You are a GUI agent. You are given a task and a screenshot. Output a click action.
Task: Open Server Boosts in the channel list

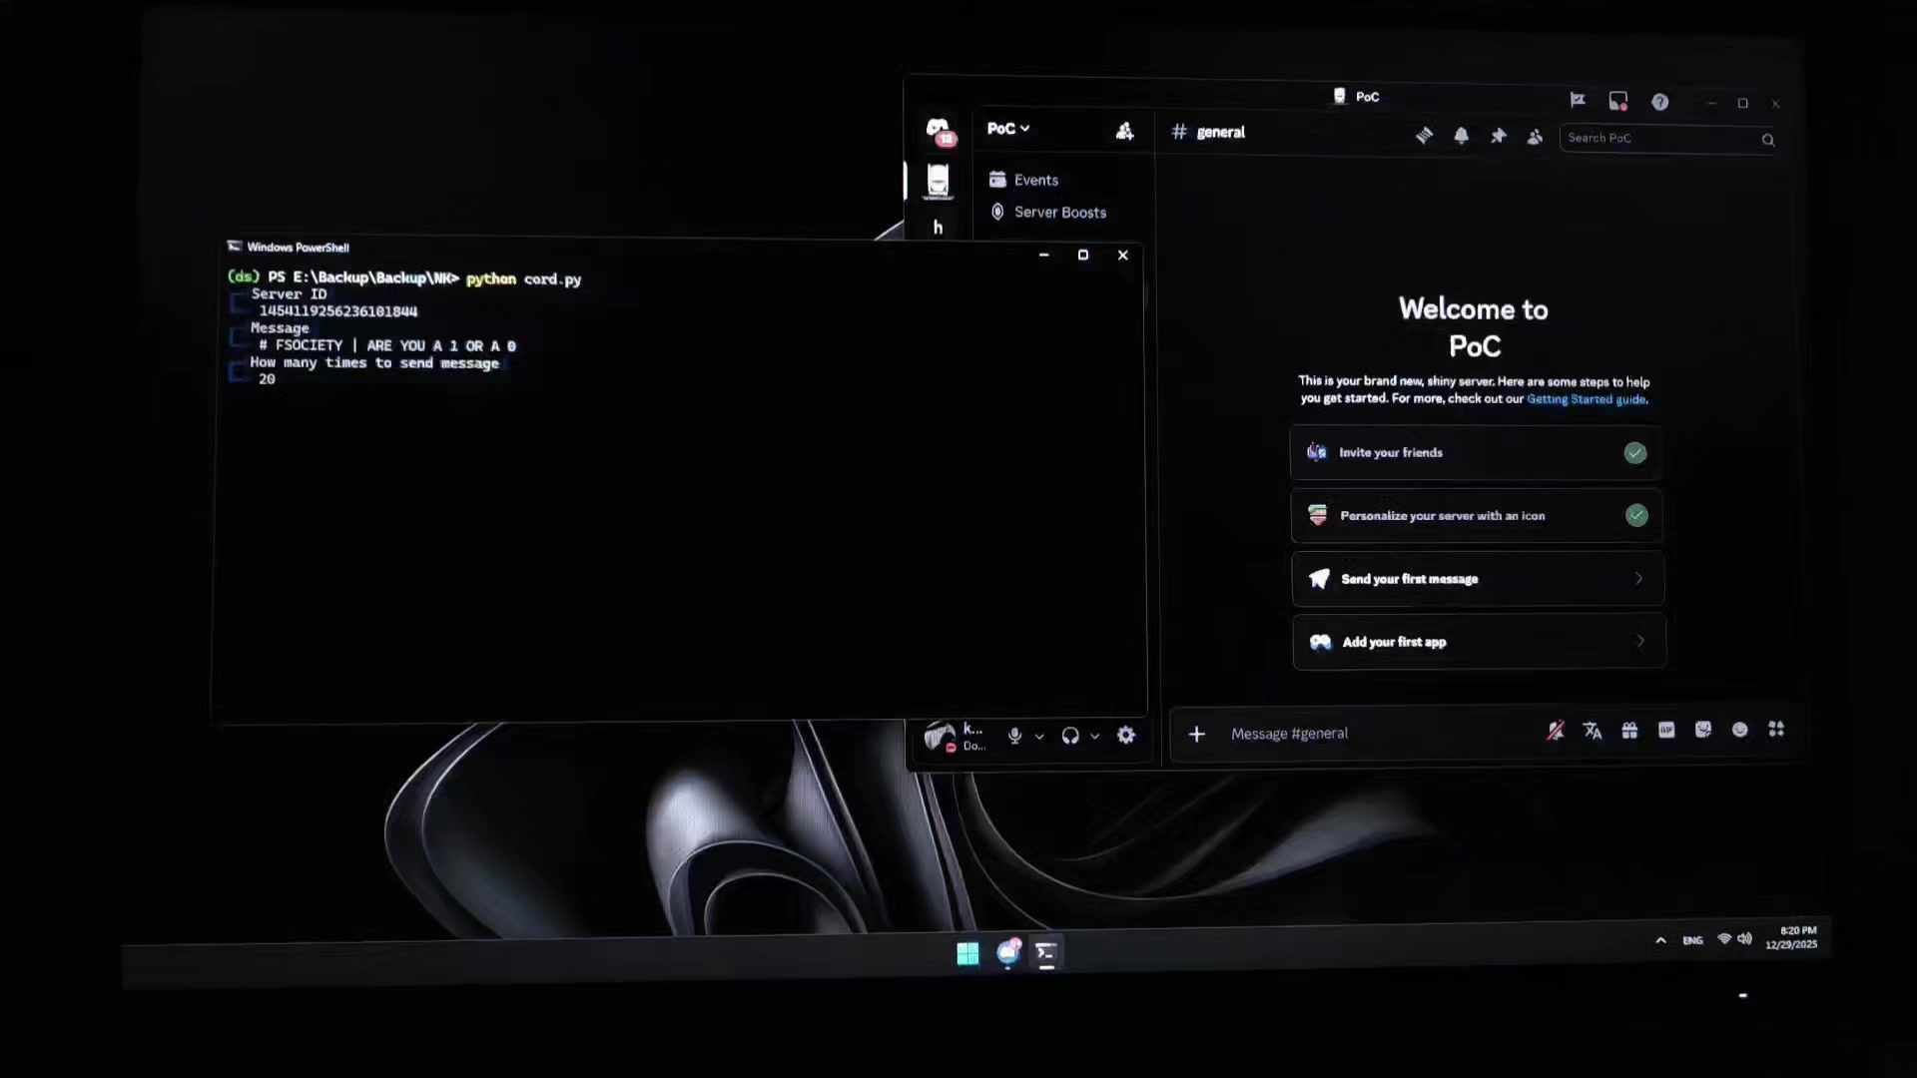pyautogui.click(x=1047, y=213)
